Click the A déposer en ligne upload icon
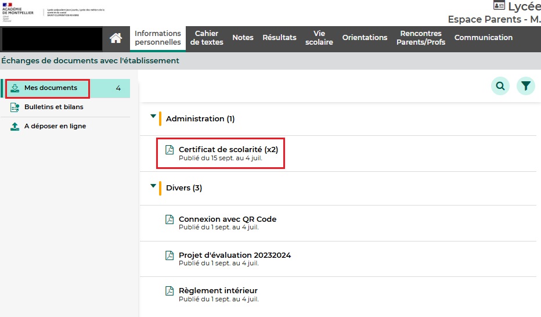 point(15,126)
